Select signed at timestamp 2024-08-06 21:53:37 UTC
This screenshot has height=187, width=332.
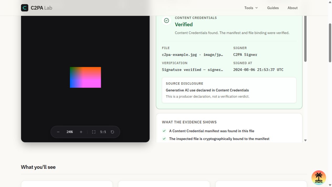pyautogui.click(x=258, y=70)
